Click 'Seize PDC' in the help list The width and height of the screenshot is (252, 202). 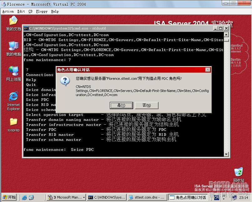pos(37,100)
